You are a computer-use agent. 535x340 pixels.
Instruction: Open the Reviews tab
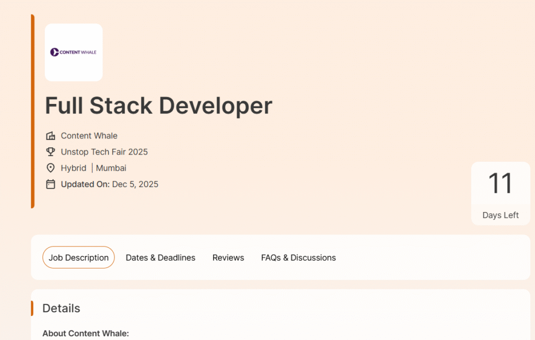228,257
